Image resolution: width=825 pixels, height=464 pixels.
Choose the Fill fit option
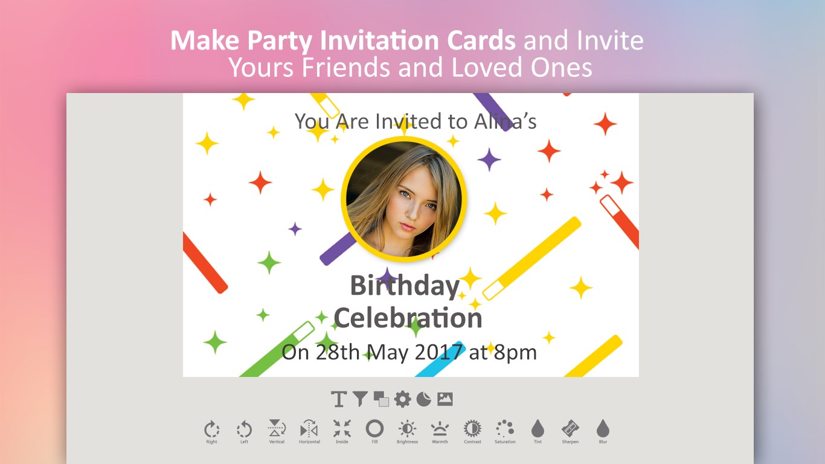(x=374, y=433)
